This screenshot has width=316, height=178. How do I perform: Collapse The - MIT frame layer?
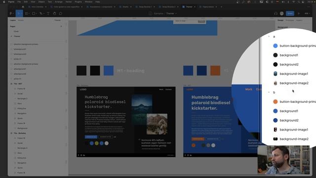point(11,84)
